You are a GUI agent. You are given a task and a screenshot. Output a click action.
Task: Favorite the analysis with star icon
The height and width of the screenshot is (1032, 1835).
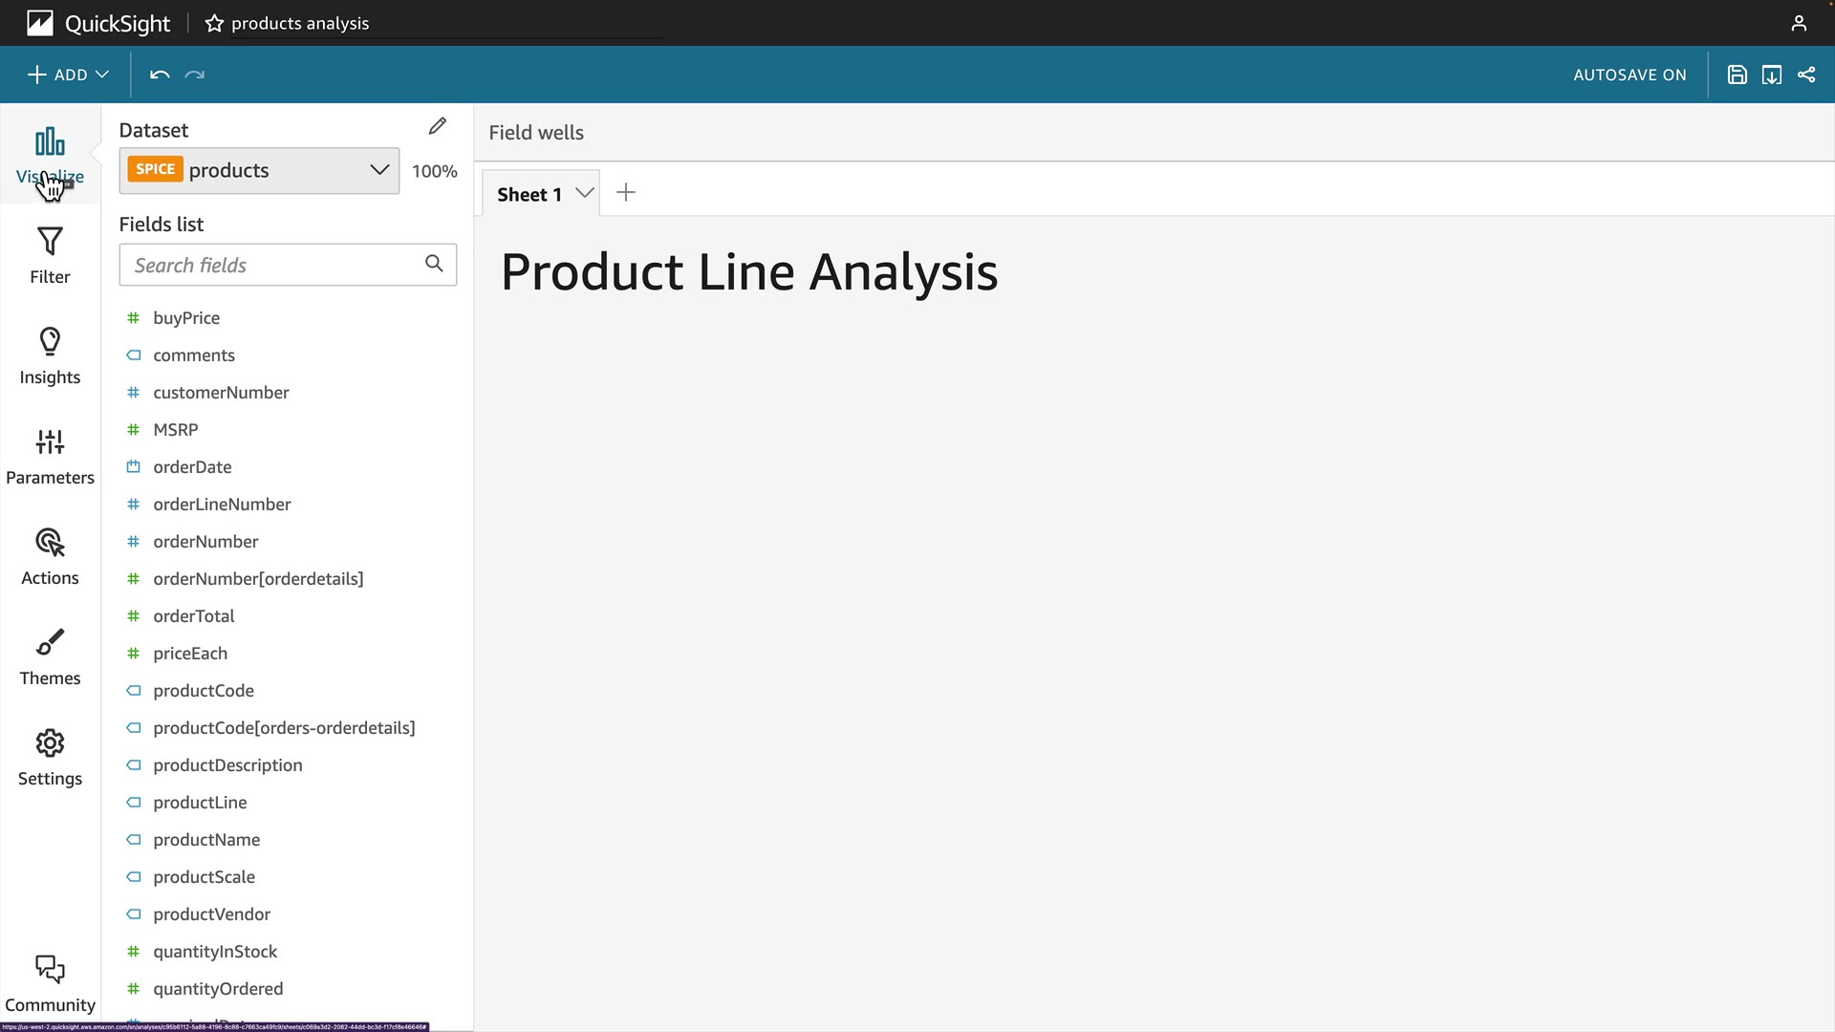214,23
